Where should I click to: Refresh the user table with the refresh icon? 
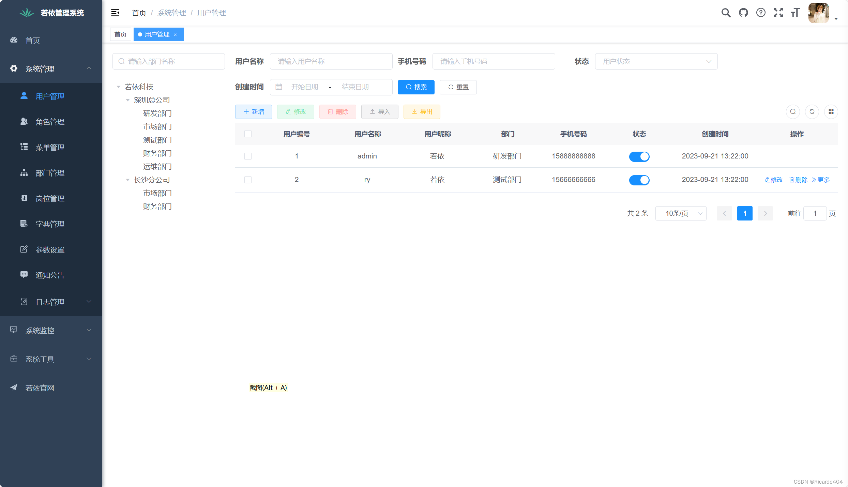(x=812, y=111)
